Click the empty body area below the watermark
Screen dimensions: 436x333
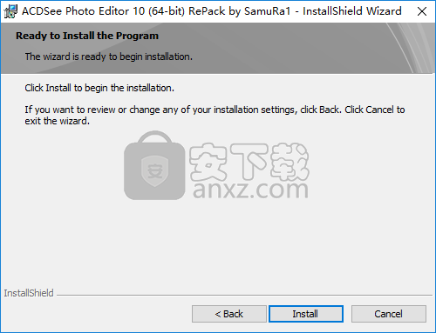[216, 243]
